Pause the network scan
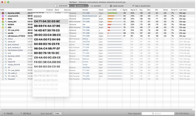The height and width of the screenshot is (116, 196). coord(8,113)
